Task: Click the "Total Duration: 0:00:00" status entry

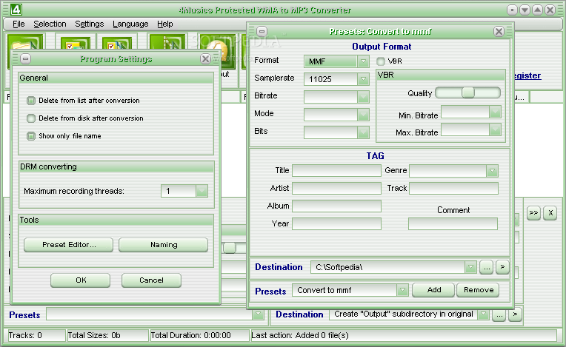Action: pyautogui.click(x=199, y=335)
